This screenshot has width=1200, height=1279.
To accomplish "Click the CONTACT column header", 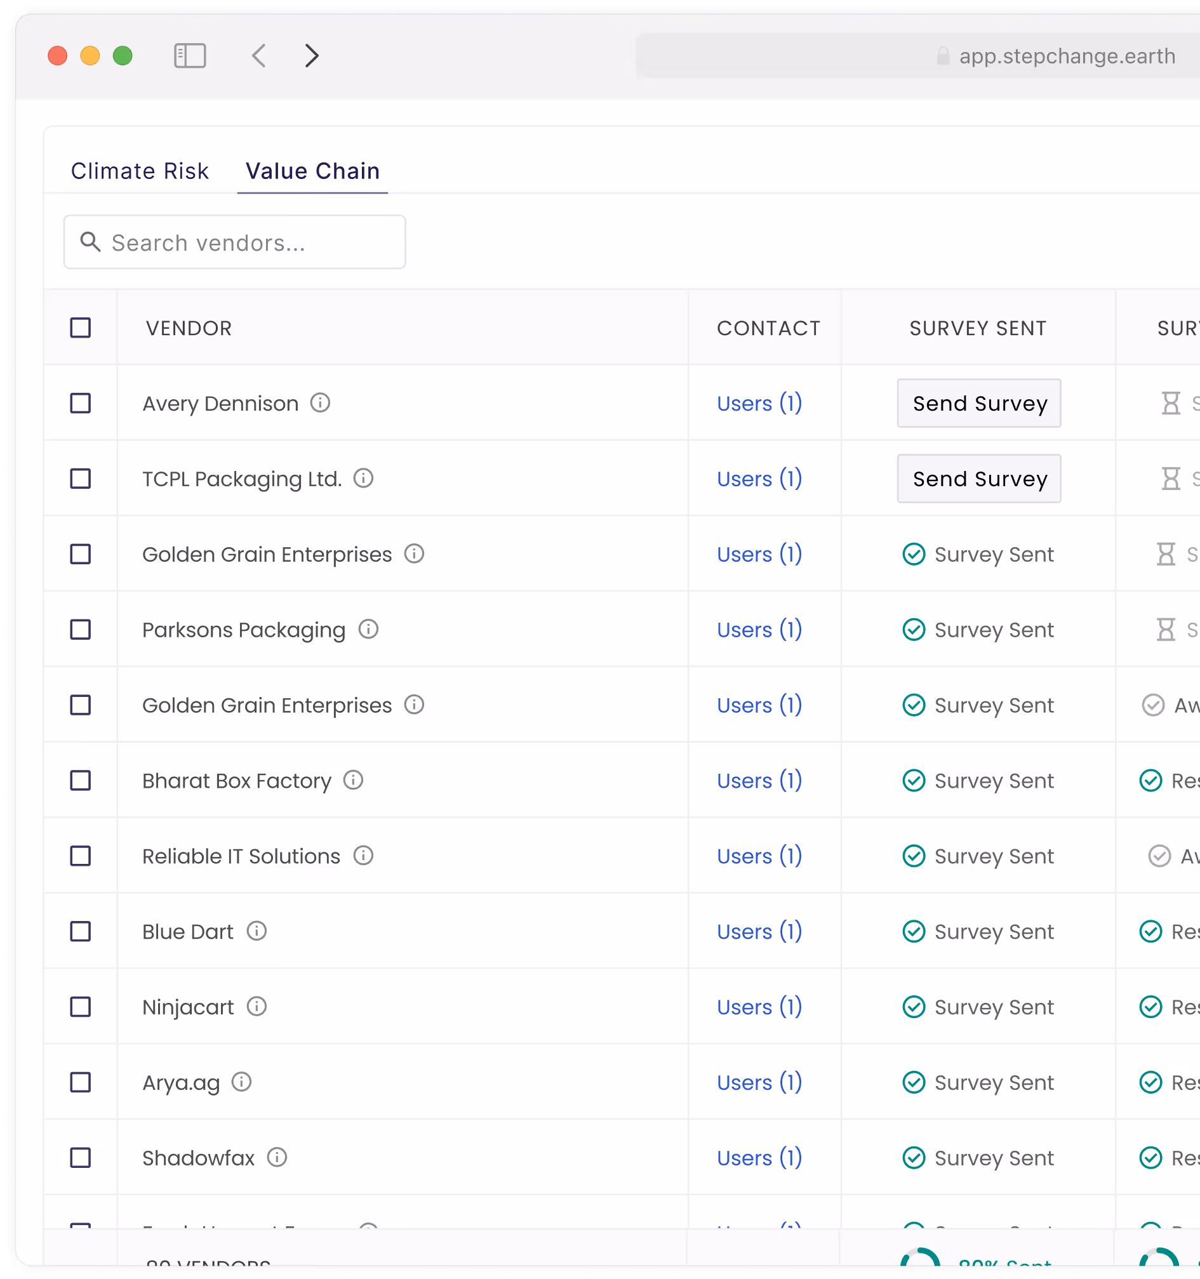I will pyautogui.click(x=769, y=328).
